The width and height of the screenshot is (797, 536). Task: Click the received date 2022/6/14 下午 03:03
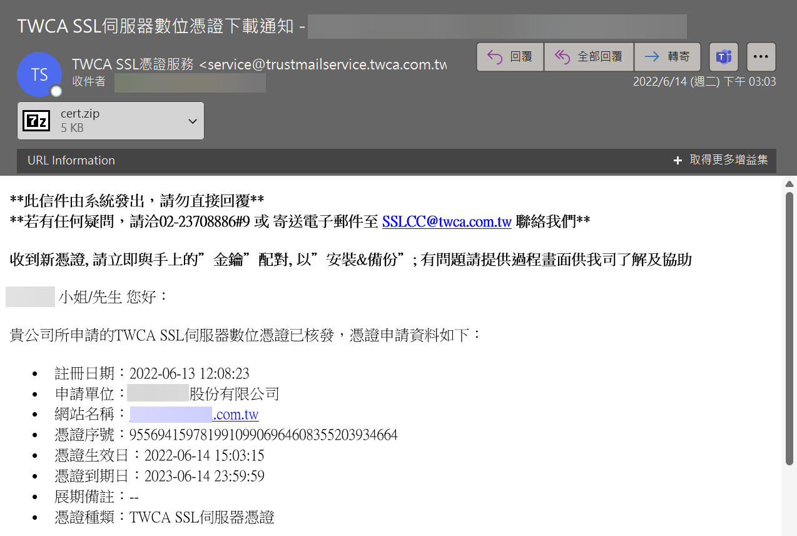pos(704,81)
